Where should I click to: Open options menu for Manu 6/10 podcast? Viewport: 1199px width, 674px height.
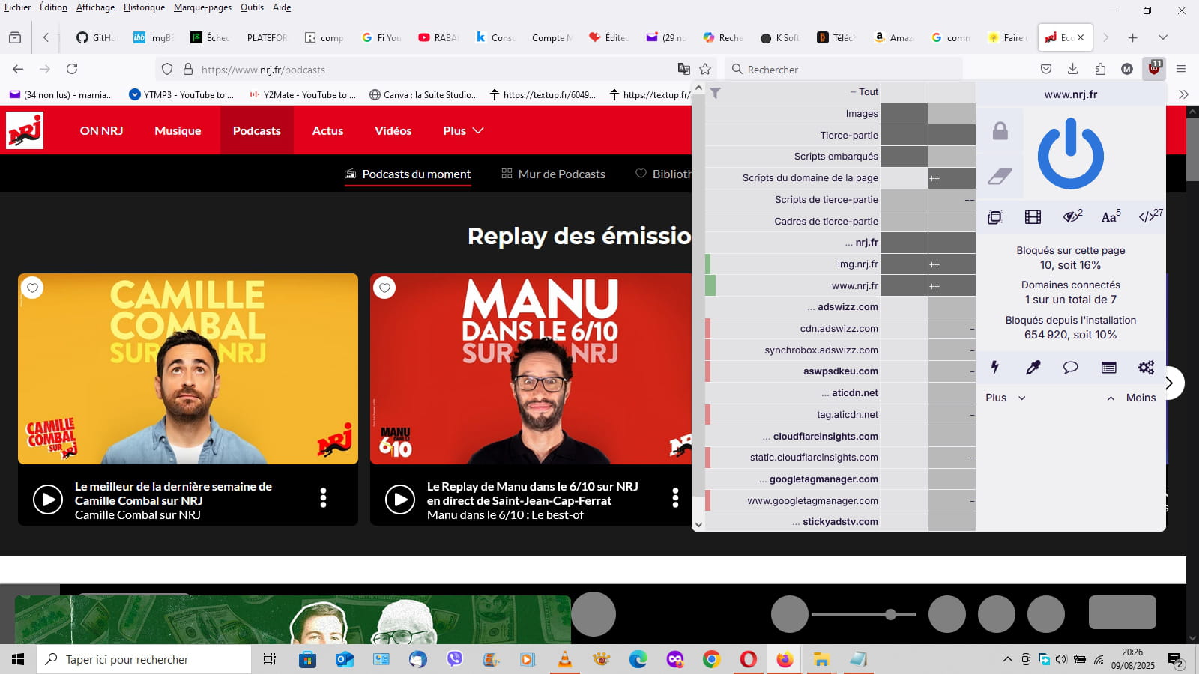(x=675, y=498)
